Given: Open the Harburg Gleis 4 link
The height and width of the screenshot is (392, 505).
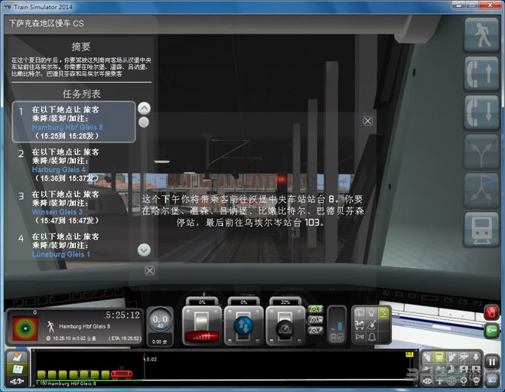Looking at the screenshot, I should click(59, 169).
